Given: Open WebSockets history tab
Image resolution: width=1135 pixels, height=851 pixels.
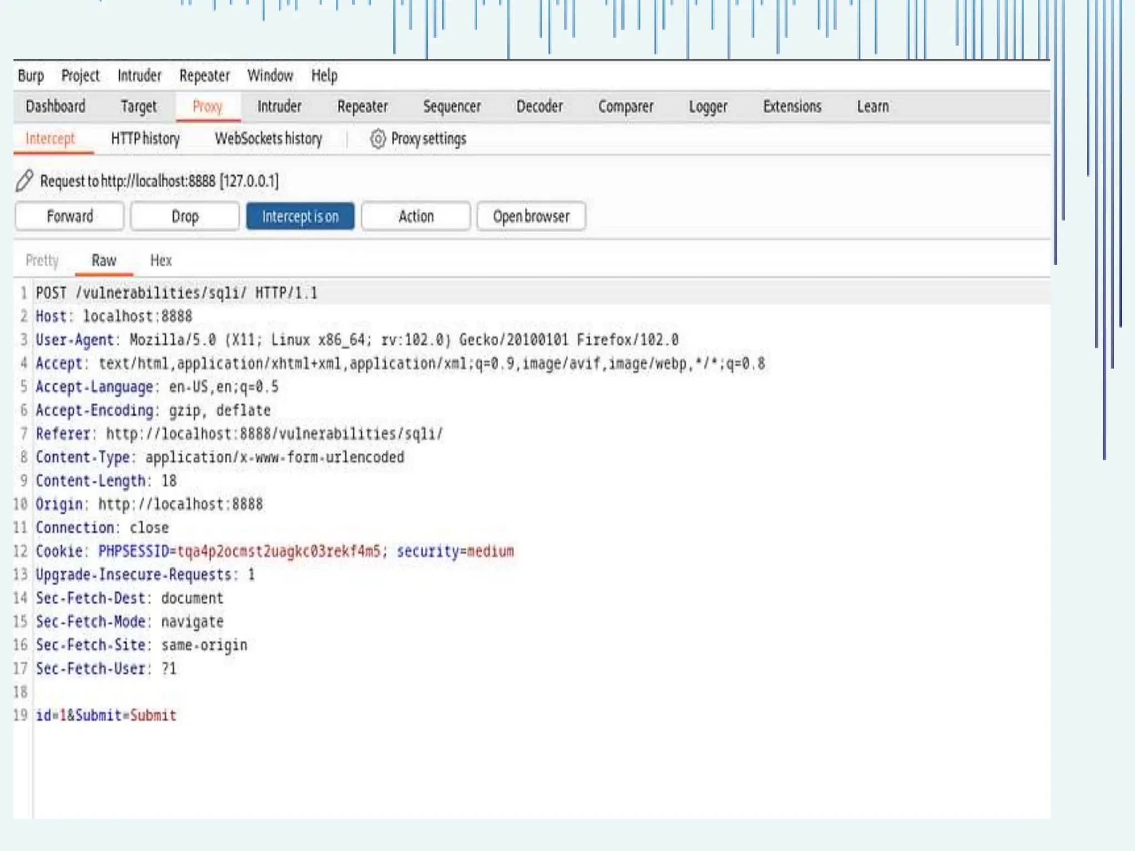Looking at the screenshot, I should click(x=268, y=139).
